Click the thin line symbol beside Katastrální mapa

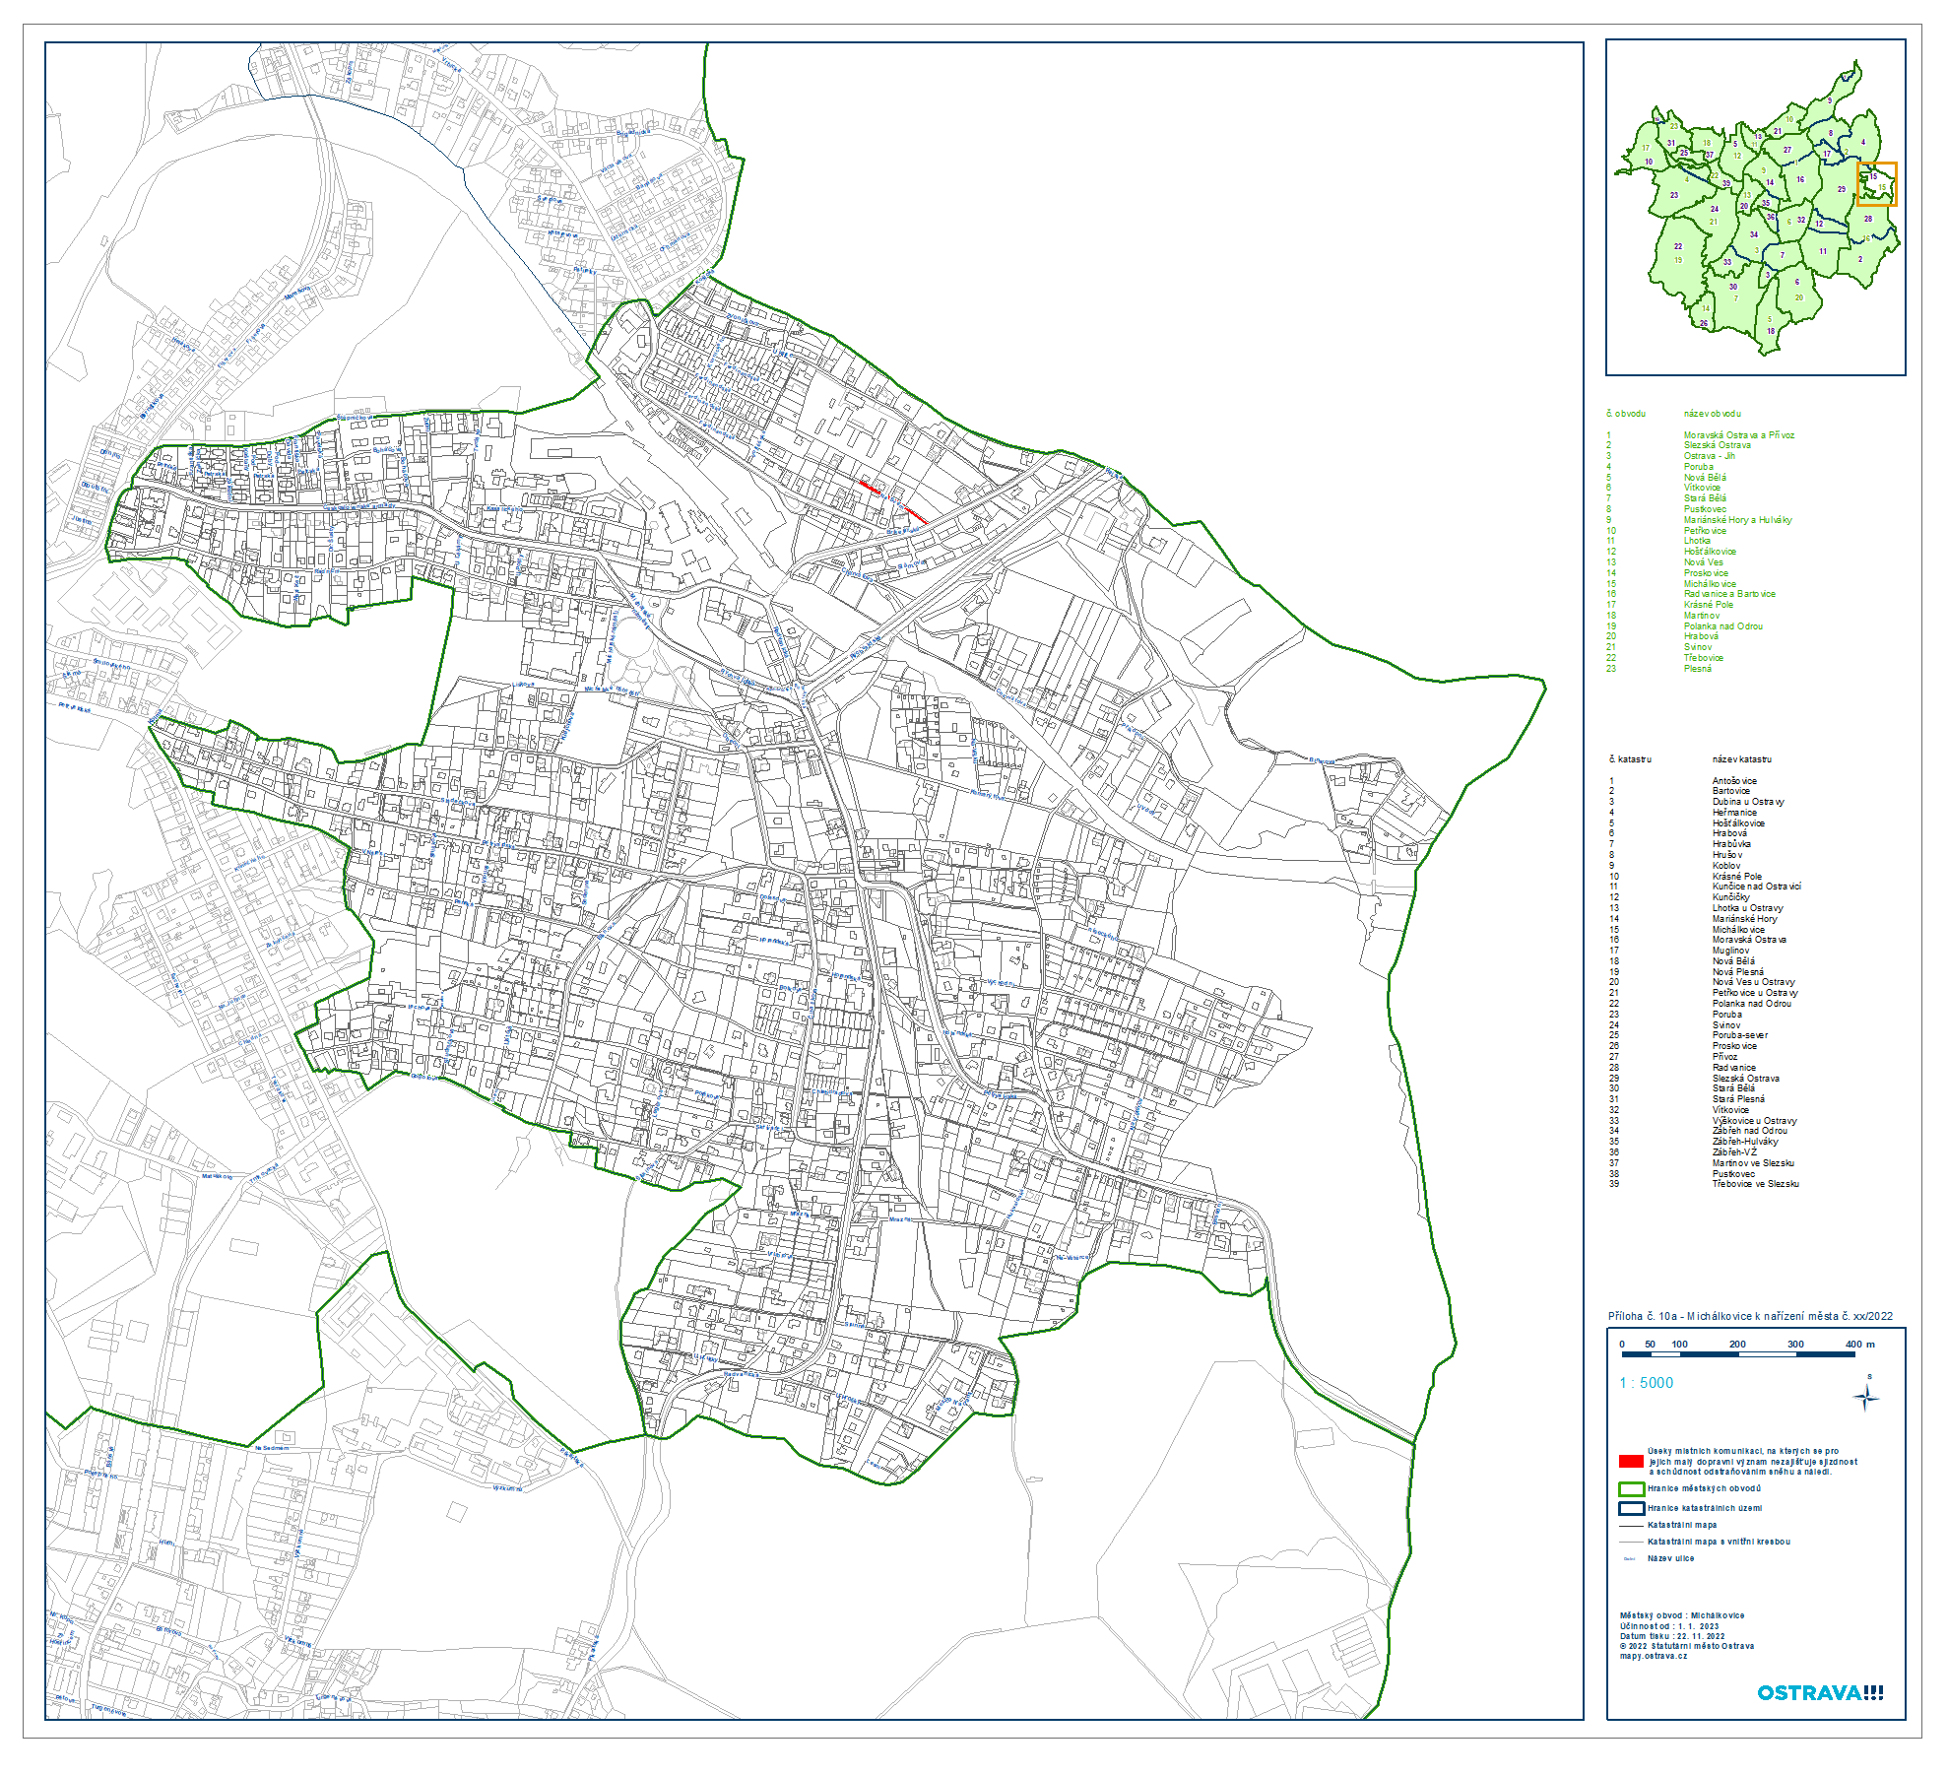click(1631, 1525)
